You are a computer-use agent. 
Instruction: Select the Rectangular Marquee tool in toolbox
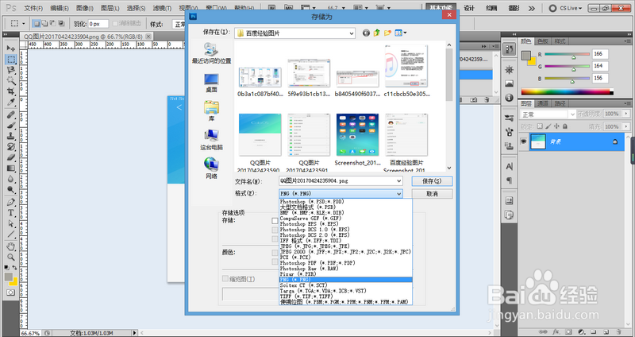(x=11, y=59)
